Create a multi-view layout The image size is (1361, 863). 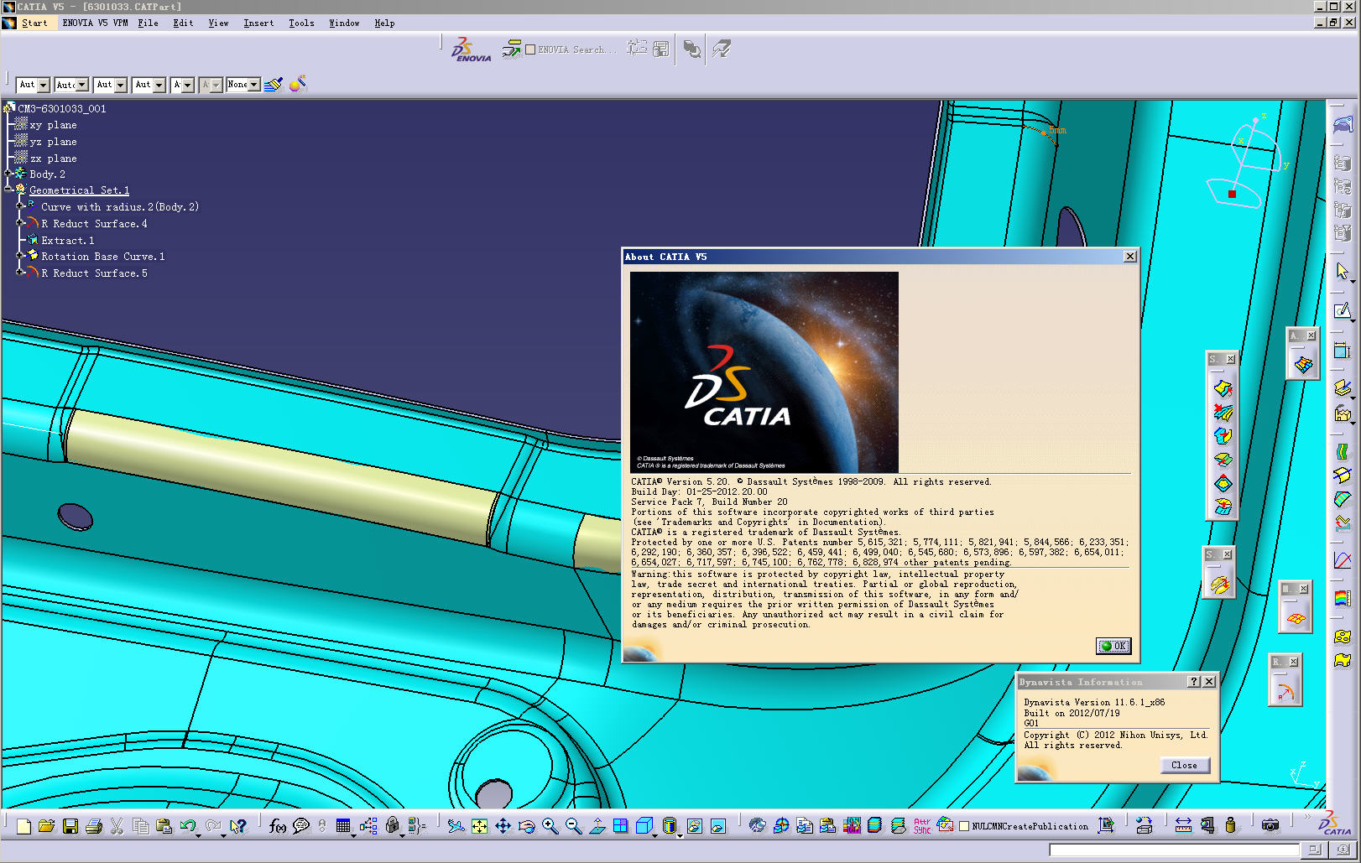coord(620,826)
